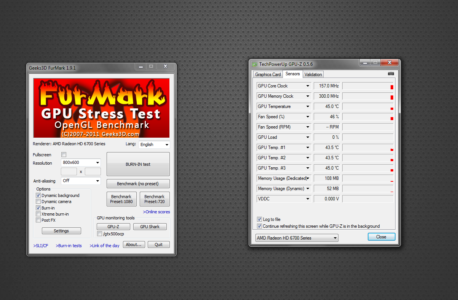This screenshot has width=458, height=300.
Task: Open the Burn-in tests link
Action: [69, 246]
